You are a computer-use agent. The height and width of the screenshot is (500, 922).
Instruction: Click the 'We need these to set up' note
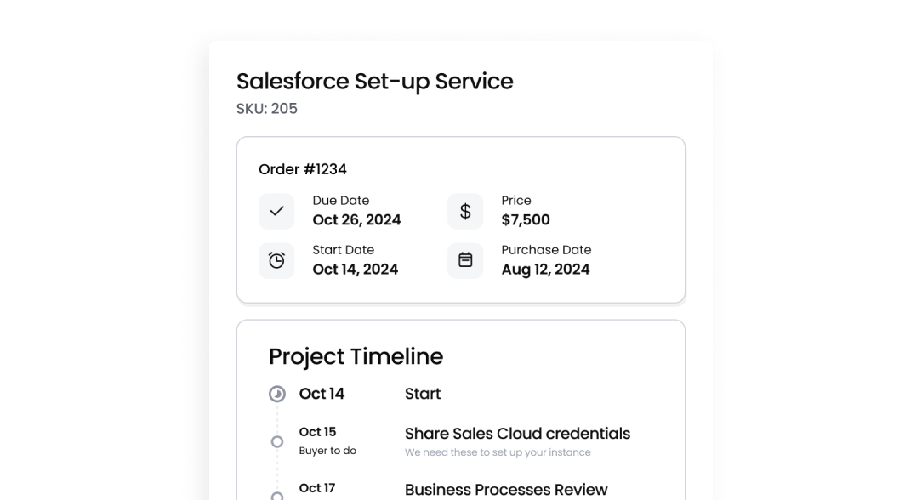498,452
